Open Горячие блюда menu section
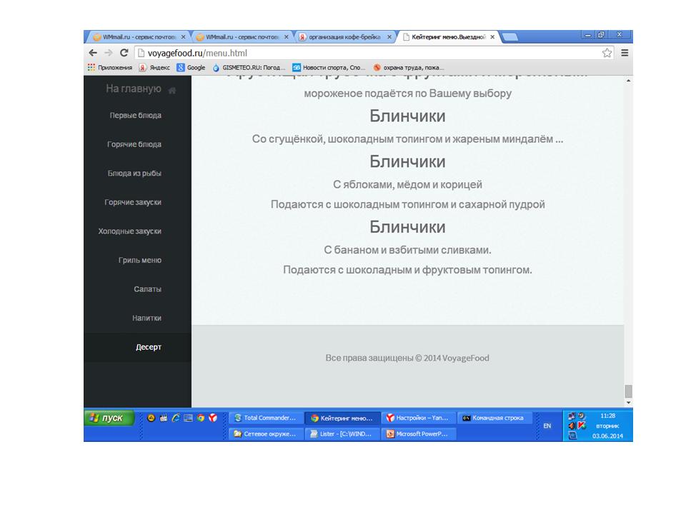686x514 pixels. (x=134, y=144)
